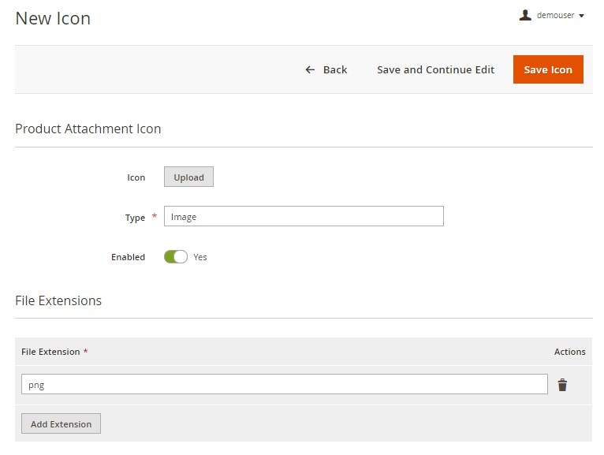This screenshot has height=455, width=604.
Task: Click the Enabled field label
Action: coord(128,257)
